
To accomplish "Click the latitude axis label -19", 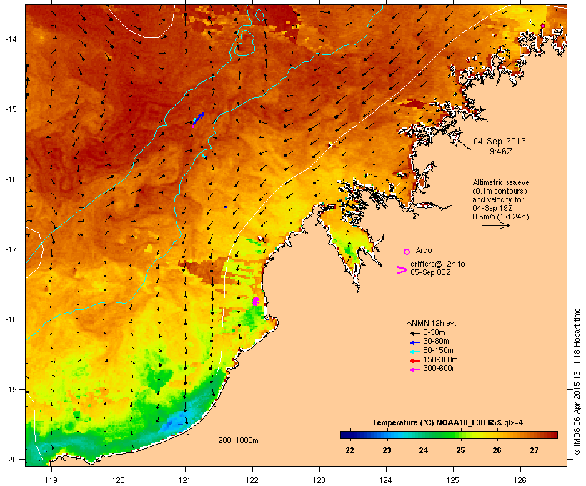I will click(10, 390).
